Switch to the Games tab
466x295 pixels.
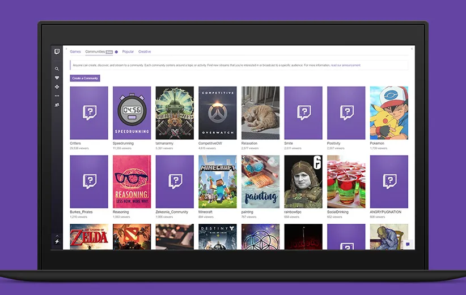(x=75, y=52)
